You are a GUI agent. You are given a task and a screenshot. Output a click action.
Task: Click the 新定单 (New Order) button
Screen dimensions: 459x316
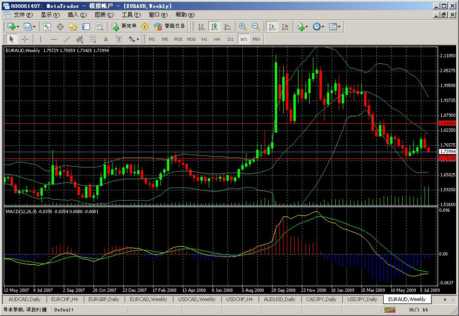pyautogui.click(x=124, y=27)
